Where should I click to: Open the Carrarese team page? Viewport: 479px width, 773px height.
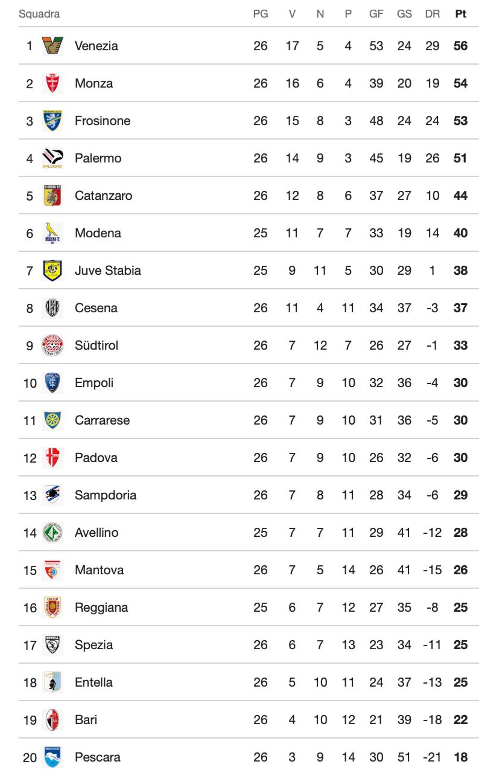(x=102, y=420)
